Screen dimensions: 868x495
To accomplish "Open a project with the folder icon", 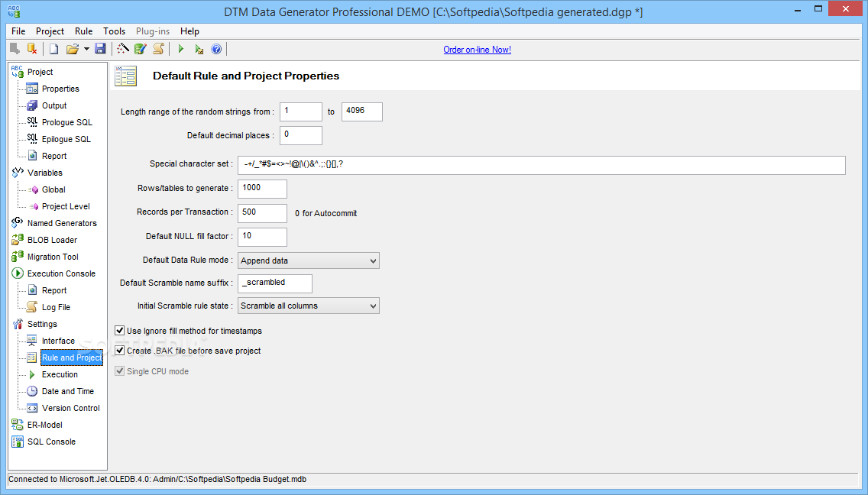I will coord(73,49).
